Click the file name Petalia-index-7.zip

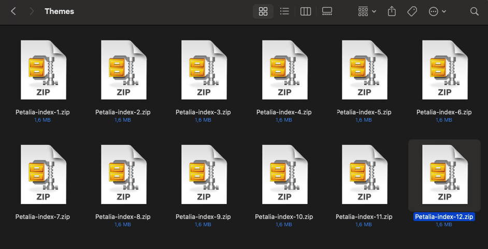pyautogui.click(x=42, y=217)
